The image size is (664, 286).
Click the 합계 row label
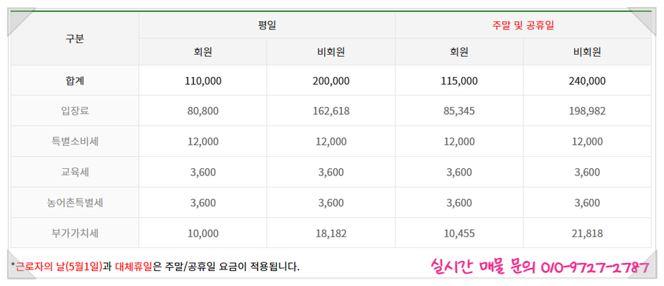click(75, 80)
